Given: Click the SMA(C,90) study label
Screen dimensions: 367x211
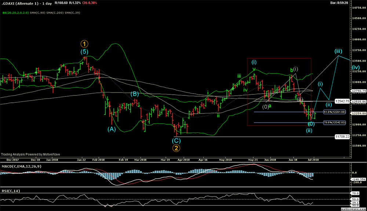Looking at the screenshot, I should tap(39, 13).
